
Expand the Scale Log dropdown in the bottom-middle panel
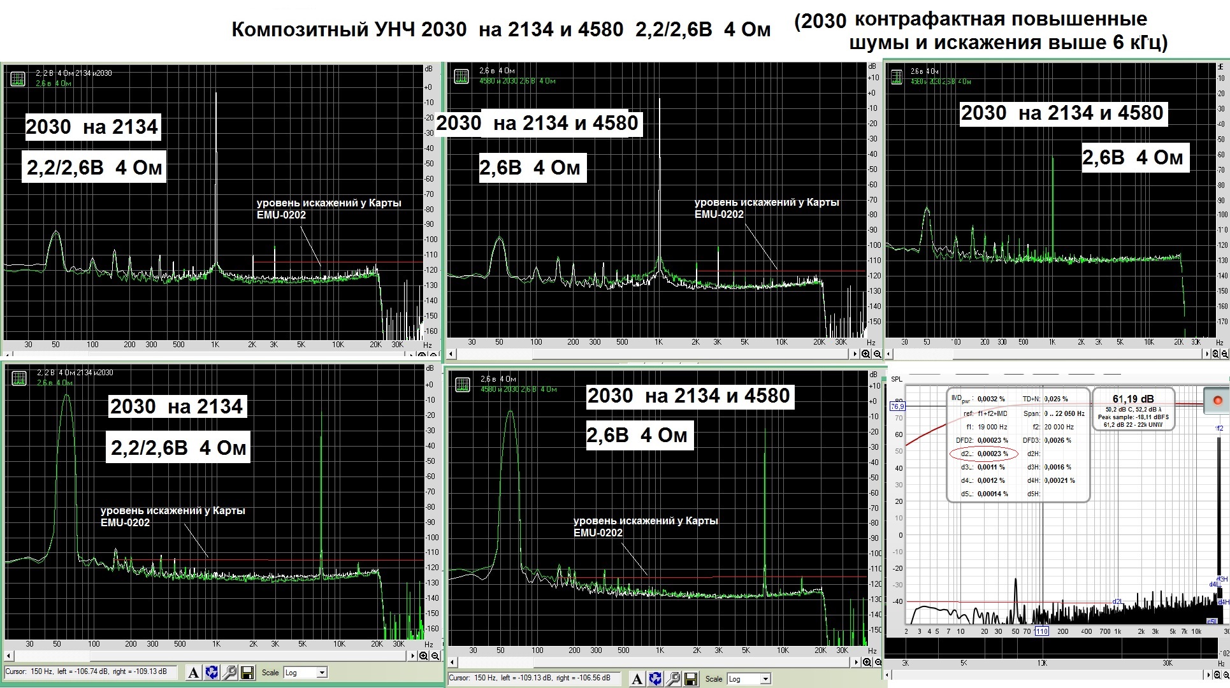[x=765, y=679]
